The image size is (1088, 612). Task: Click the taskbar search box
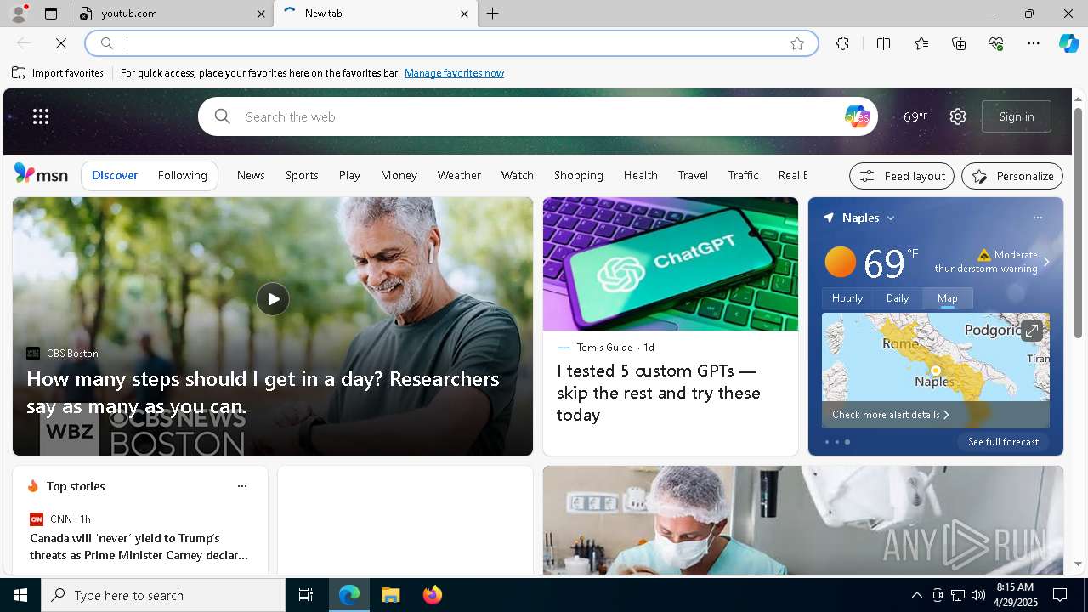(163, 595)
